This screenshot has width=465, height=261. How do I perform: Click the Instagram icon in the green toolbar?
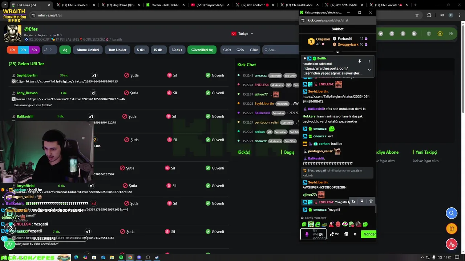[392, 34]
